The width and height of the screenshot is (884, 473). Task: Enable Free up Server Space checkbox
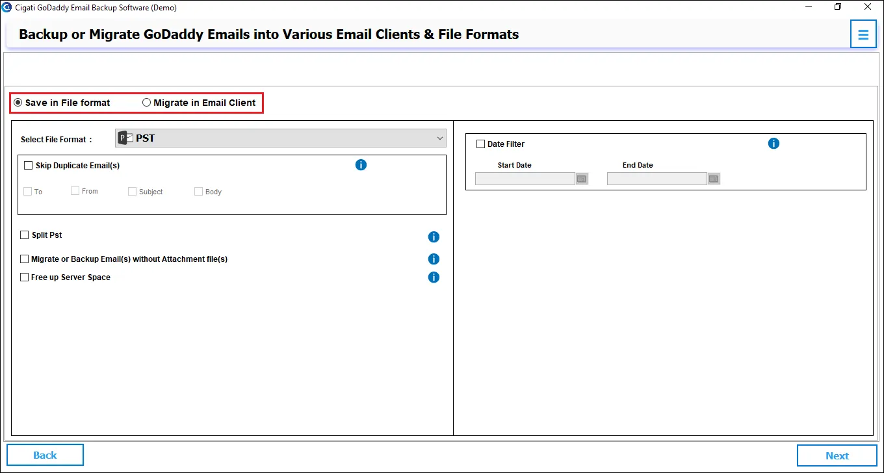25,277
